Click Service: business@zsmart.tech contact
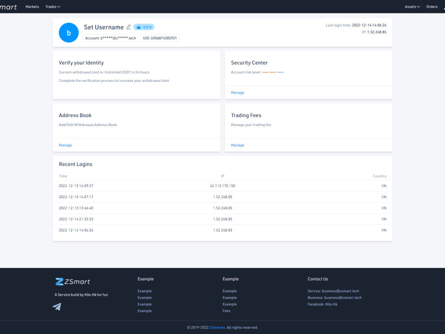This screenshot has height=334, width=445. [333, 291]
